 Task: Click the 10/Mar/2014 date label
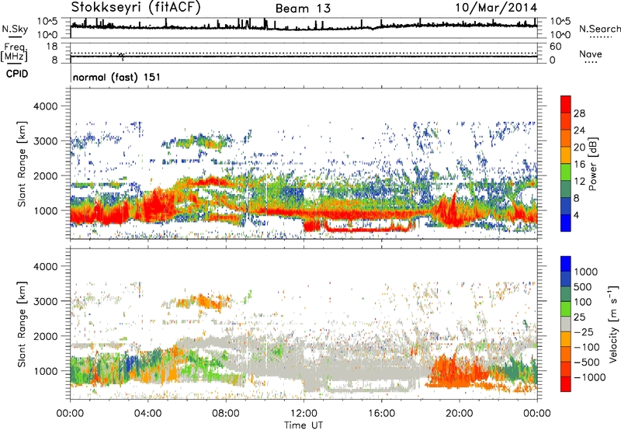(x=496, y=8)
